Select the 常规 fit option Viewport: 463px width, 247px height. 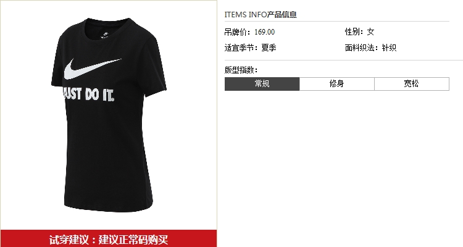coord(262,84)
